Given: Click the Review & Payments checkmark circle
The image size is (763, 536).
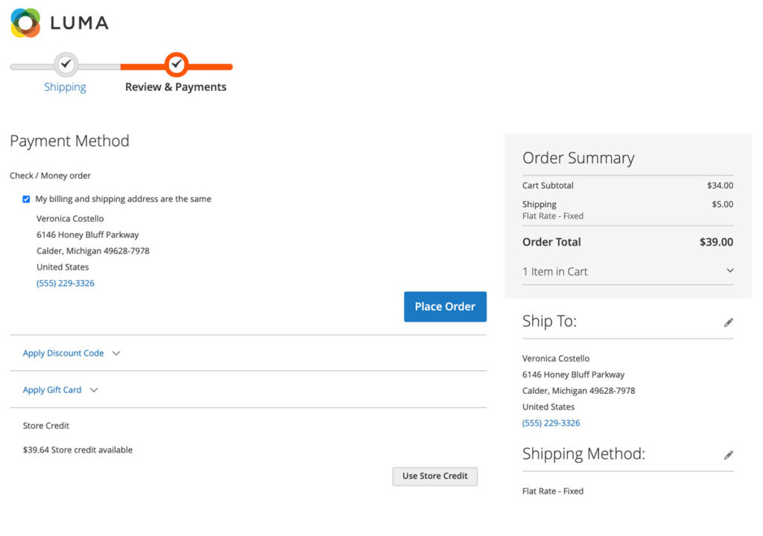Looking at the screenshot, I should click(x=177, y=65).
